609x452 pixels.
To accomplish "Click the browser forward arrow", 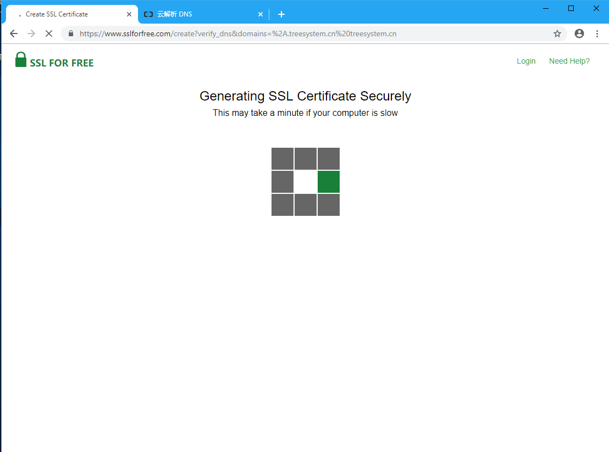I will point(31,34).
